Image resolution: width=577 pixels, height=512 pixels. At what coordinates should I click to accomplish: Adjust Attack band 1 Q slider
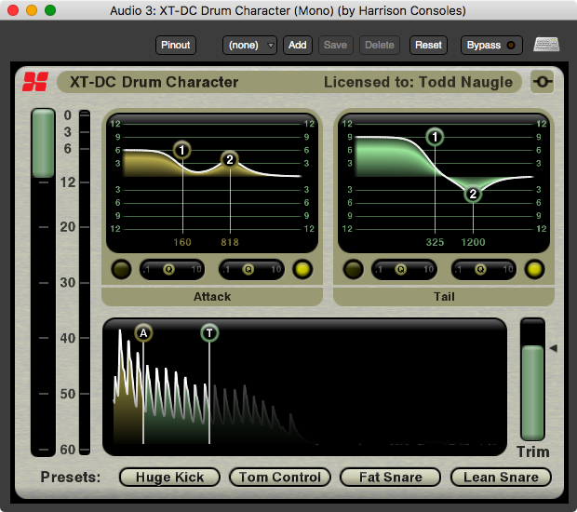pyautogui.click(x=172, y=269)
